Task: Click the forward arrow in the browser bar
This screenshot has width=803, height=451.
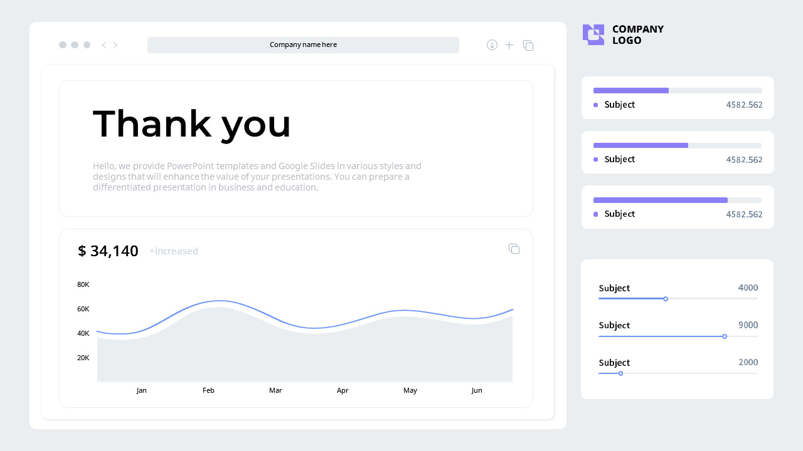Action: pos(115,45)
